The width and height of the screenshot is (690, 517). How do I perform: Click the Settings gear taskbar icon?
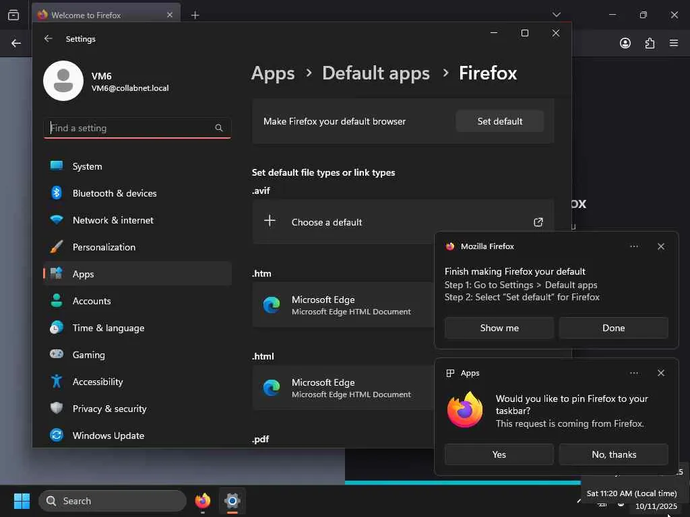click(232, 501)
